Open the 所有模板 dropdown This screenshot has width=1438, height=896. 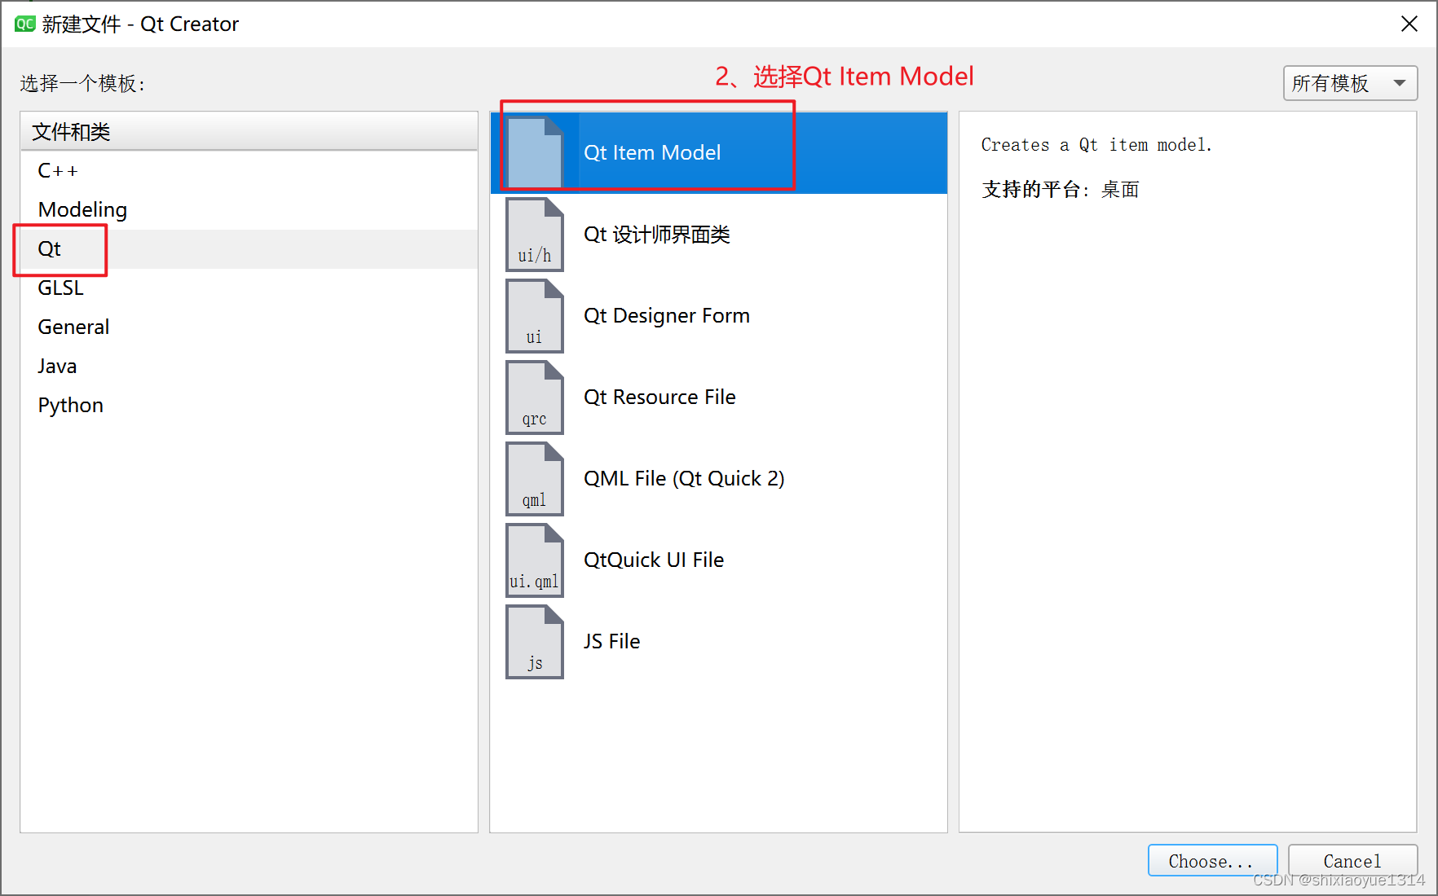click(1349, 83)
